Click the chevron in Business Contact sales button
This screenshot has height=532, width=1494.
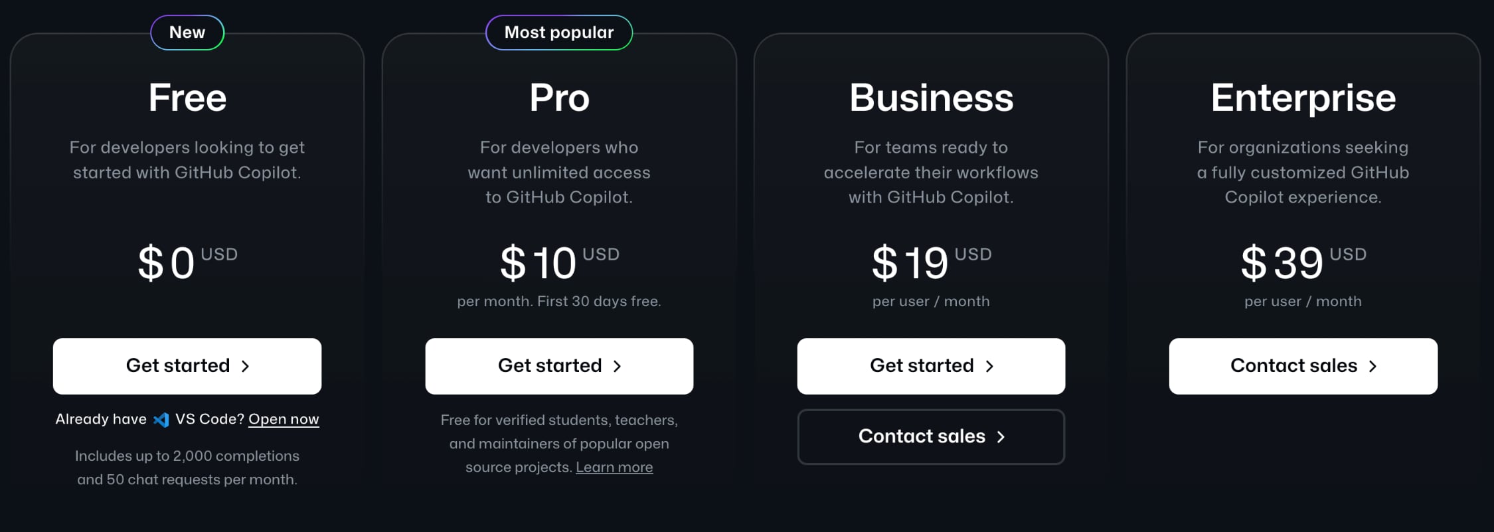1001,436
